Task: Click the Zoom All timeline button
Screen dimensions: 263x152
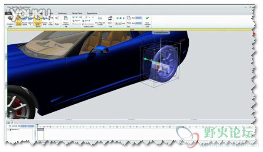Action: [x=86, y=20]
